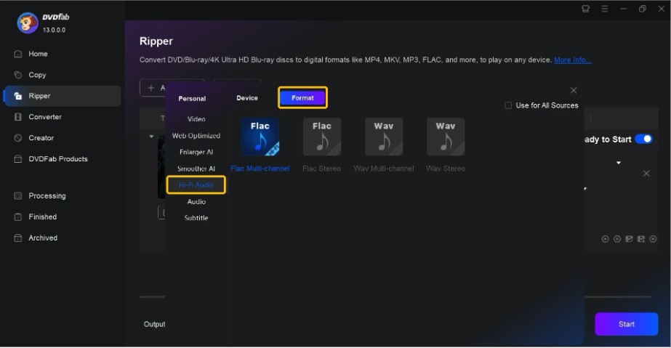Click the Wav Multi-channel label
Screen dimensions: 671x348
[384, 169]
